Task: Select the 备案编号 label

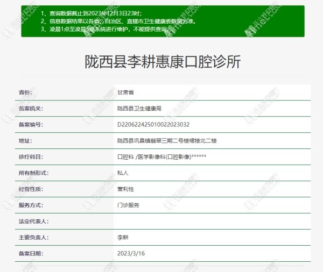Action: 31,125
